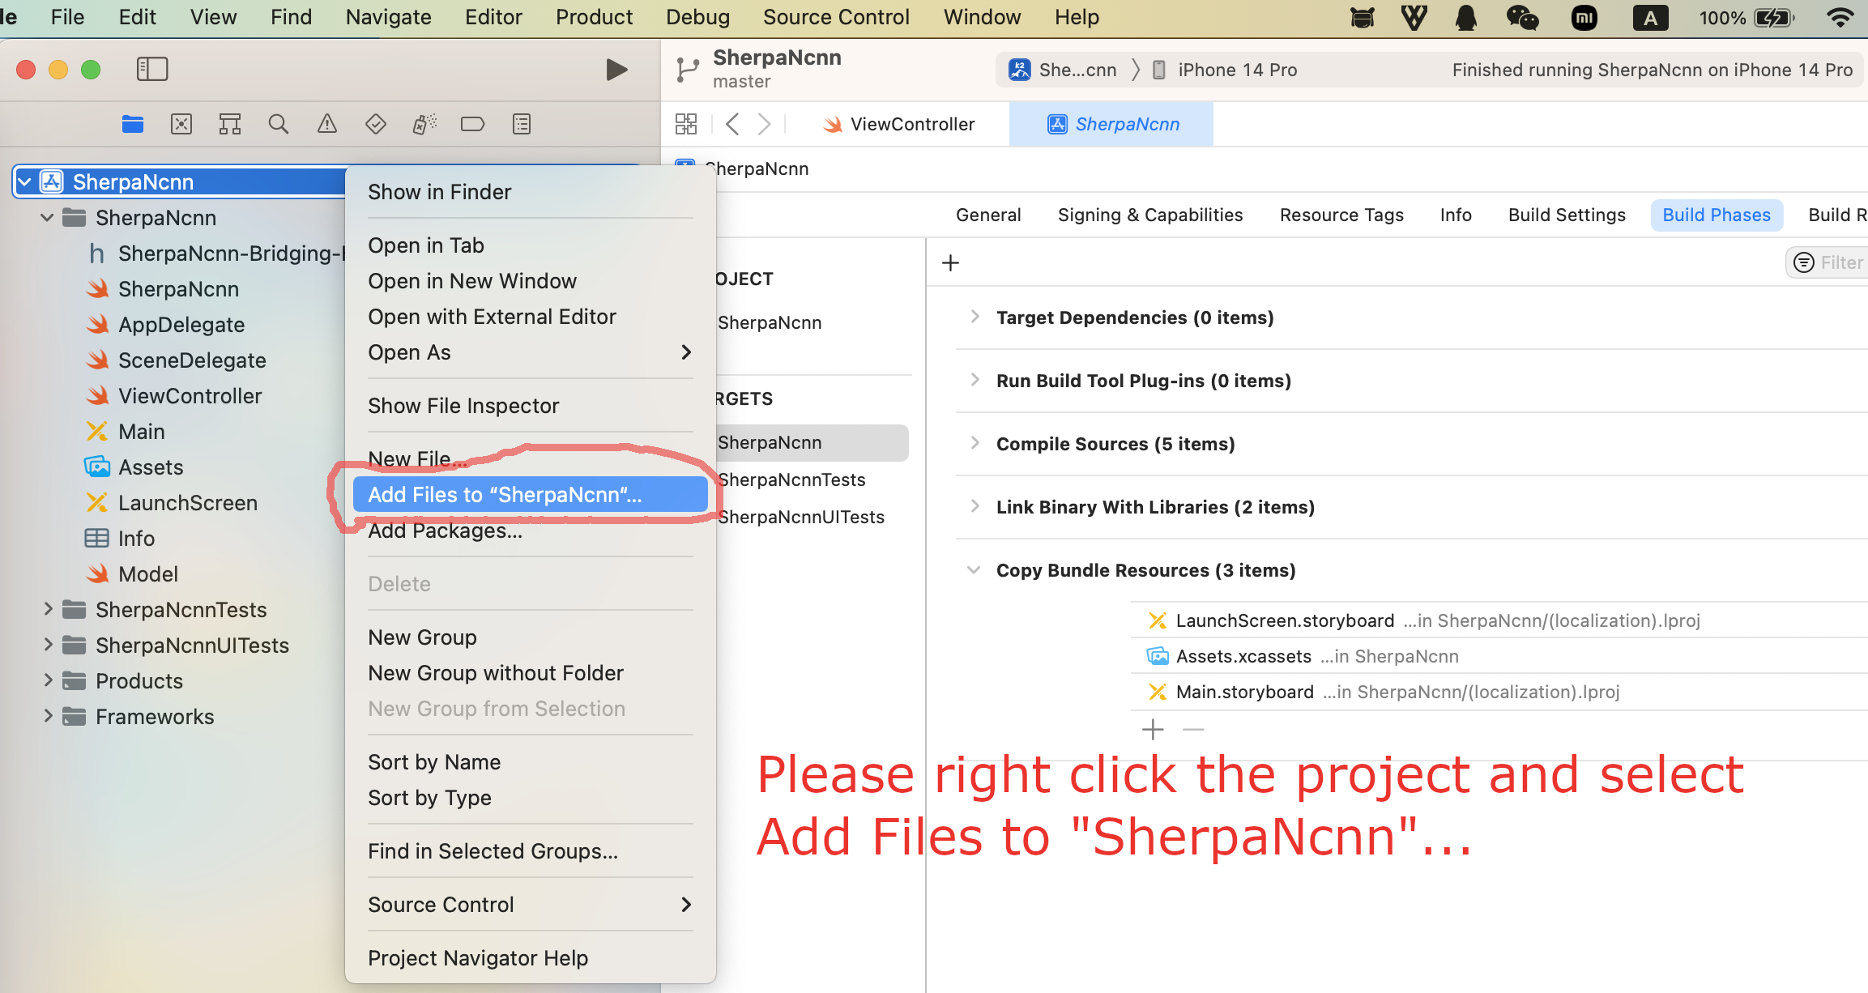Choose New Group in context menu
The height and width of the screenshot is (993, 1868).
point(531,637)
